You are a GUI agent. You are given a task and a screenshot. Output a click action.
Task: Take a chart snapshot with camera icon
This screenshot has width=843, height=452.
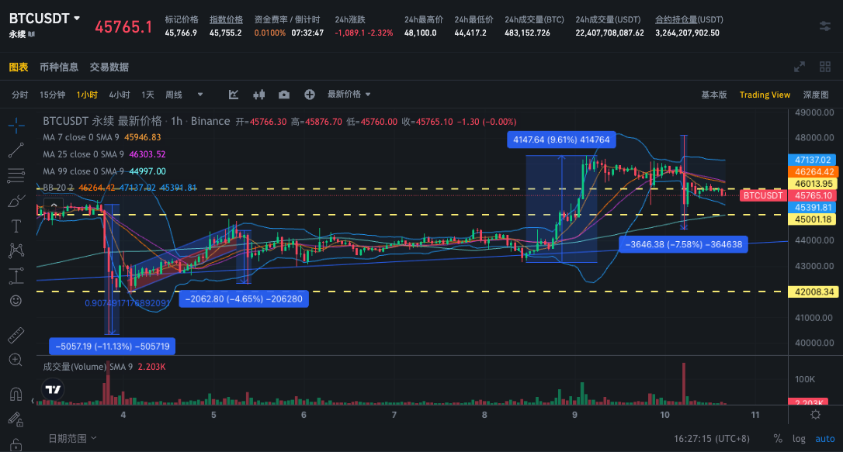pos(284,95)
